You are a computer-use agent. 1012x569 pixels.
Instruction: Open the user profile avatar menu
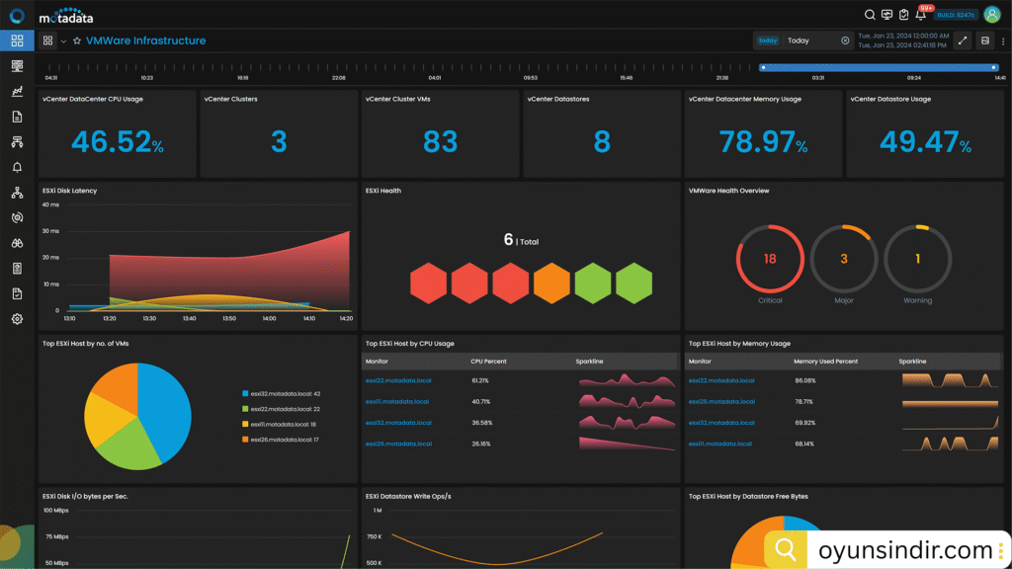pyautogui.click(x=991, y=15)
